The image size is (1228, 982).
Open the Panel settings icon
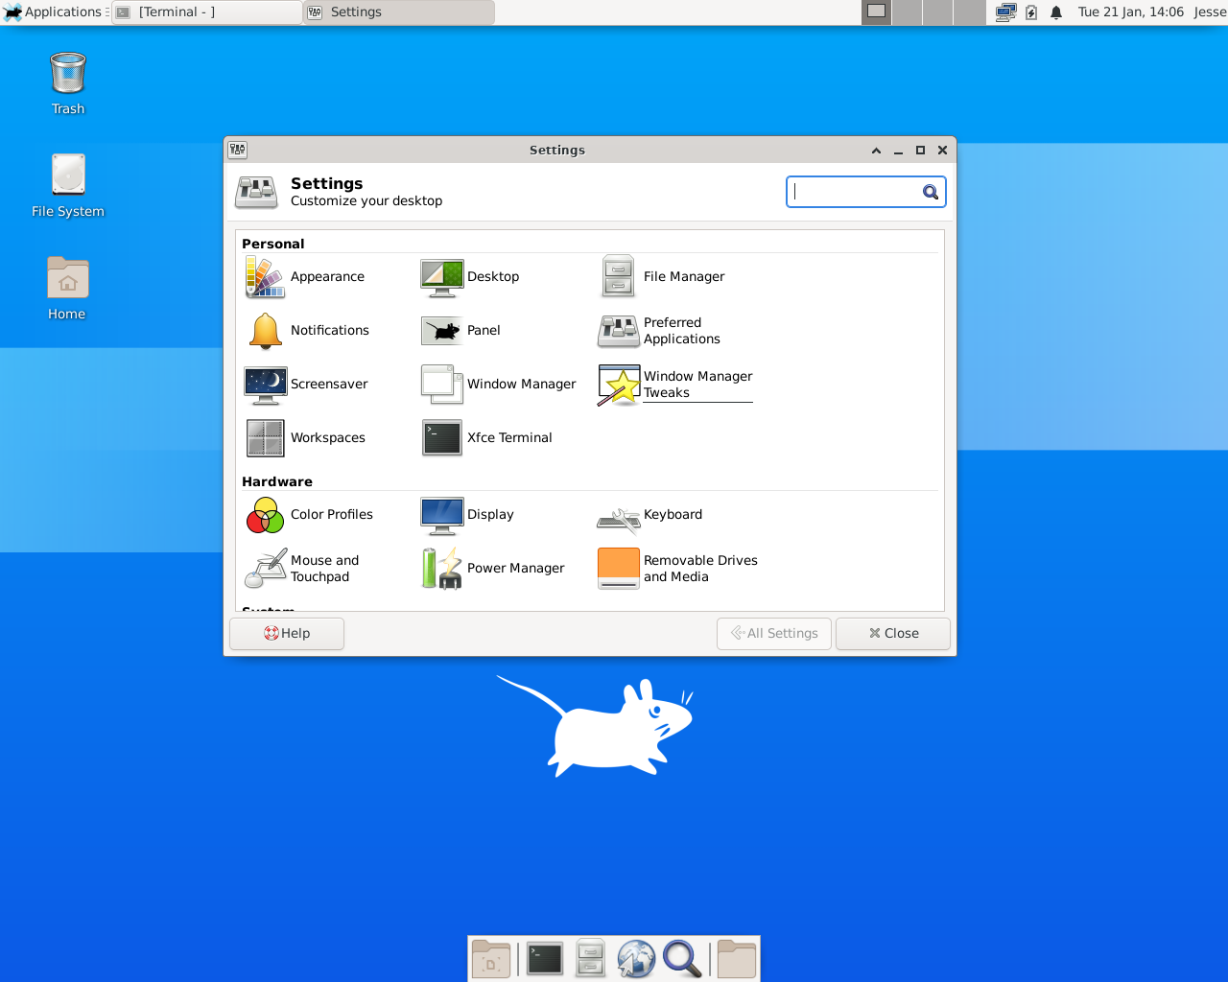point(442,330)
